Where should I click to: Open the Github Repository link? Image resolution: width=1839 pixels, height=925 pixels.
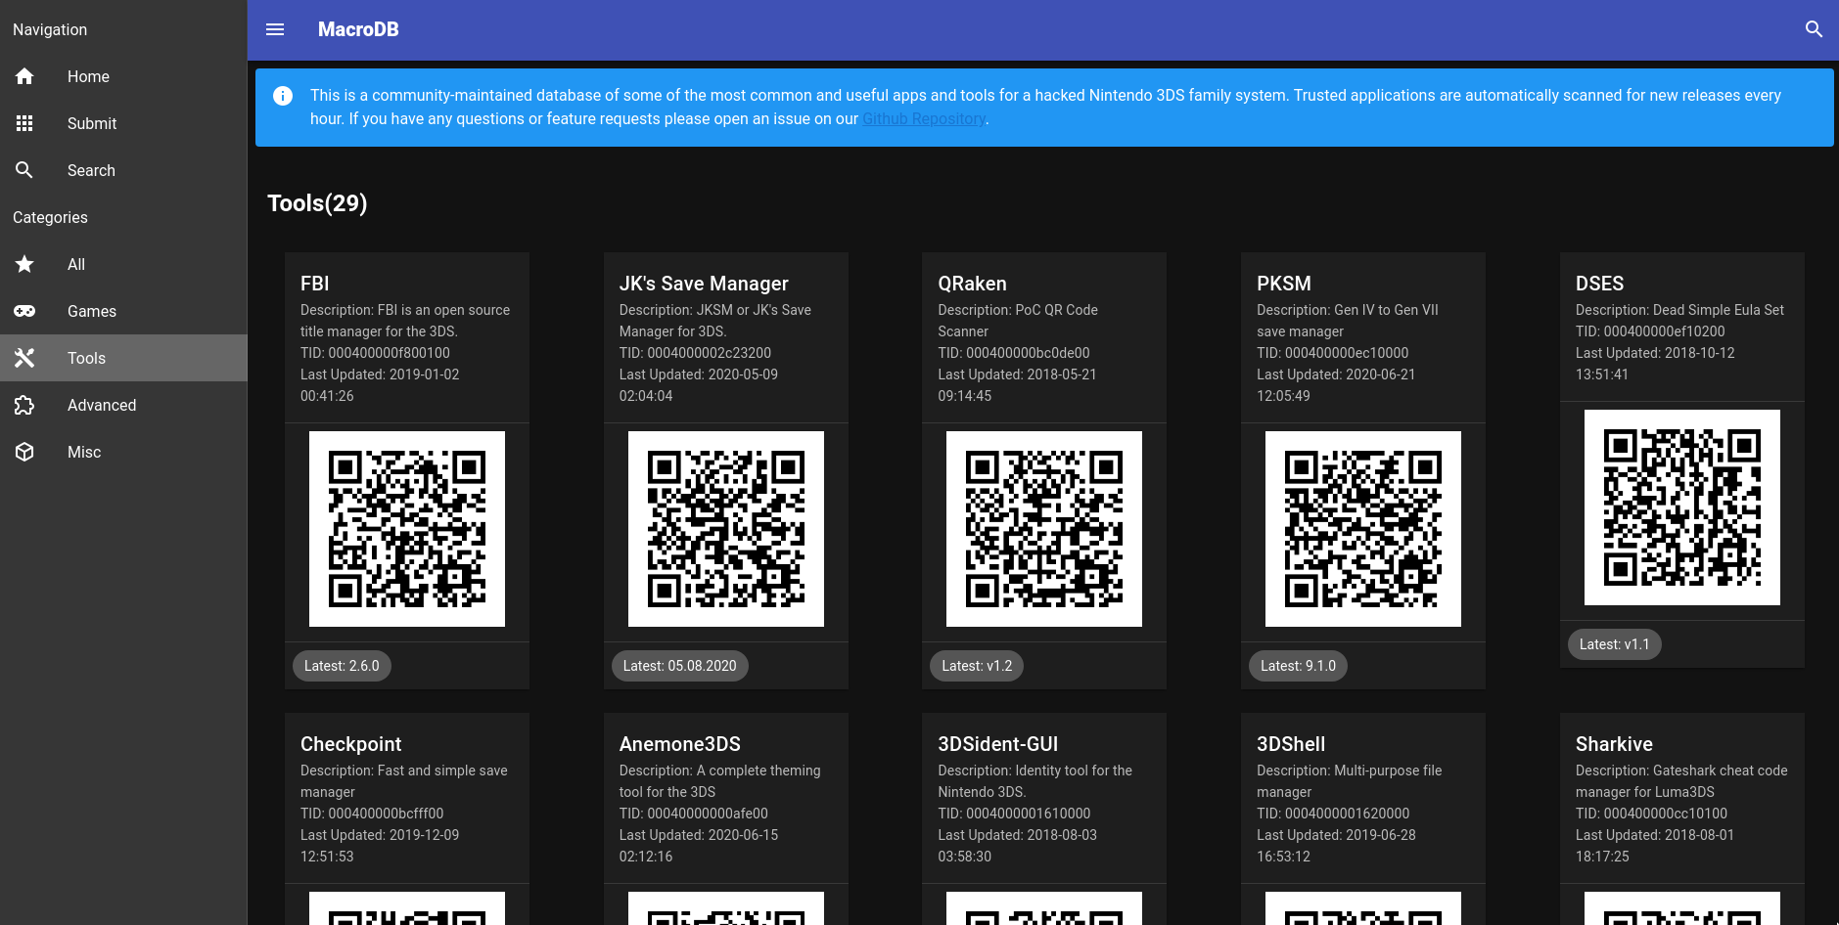coord(923,119)
